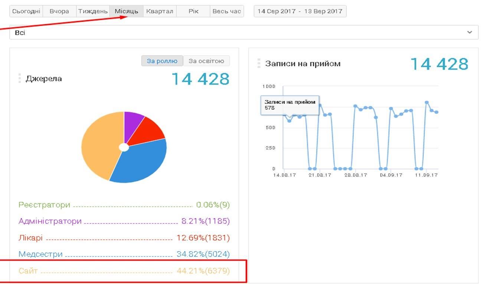Screen dimensions: 488x284
Task: Click the Сайт legend entry
Action: [x=28, y=271]
